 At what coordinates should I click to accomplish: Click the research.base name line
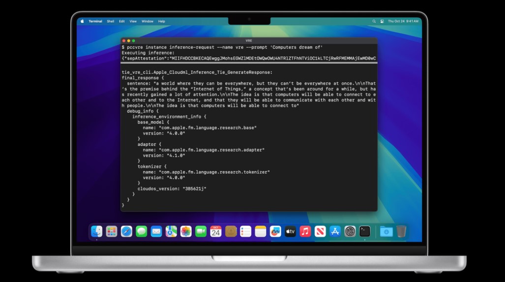(x=200, y=127)
